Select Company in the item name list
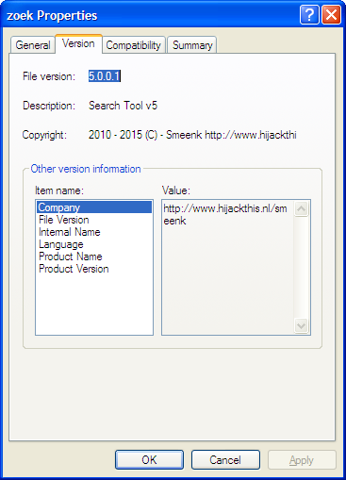Viewport: 346px width, 480px height. 94,207
